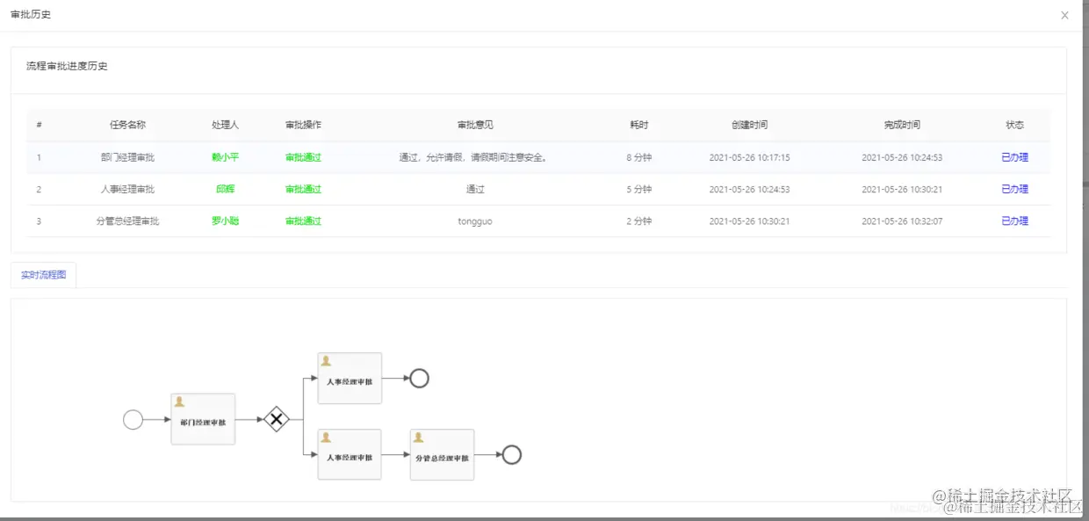Click the opinion 通过，允许请假，请假期间注意安全。
The width and height of the screenshot is (1089, 521).
[x=475, y=157]
